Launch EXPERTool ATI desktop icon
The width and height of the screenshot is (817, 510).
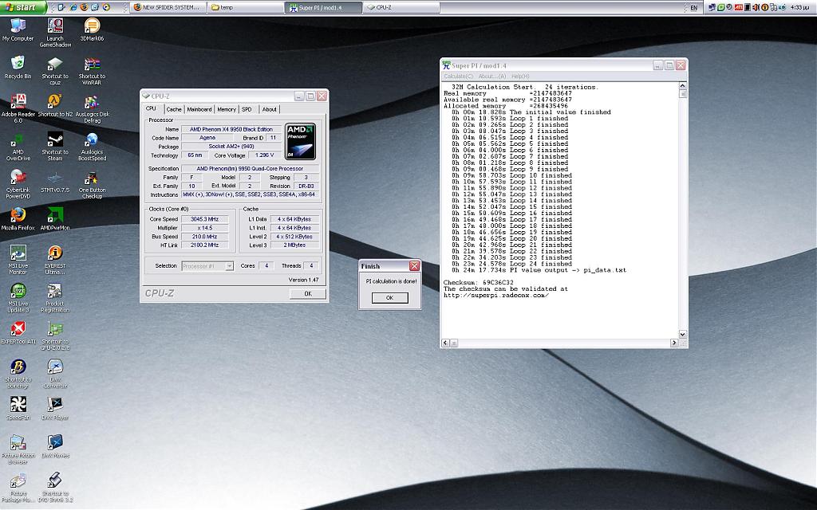[x=18, y=332]
